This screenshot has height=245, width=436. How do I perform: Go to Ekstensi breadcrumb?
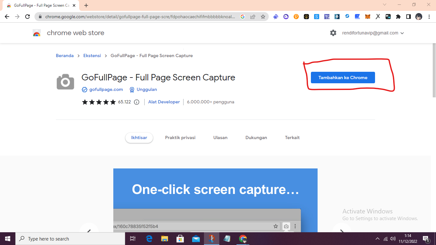[92, 56]
